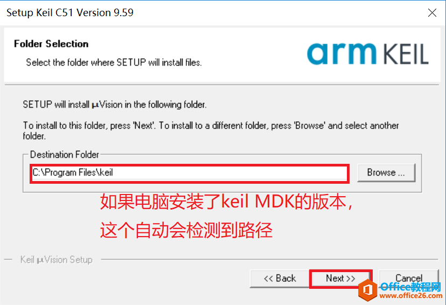
Task: Click the "Select the folder where SETUP" subtitle
Action: click(114, 63)
